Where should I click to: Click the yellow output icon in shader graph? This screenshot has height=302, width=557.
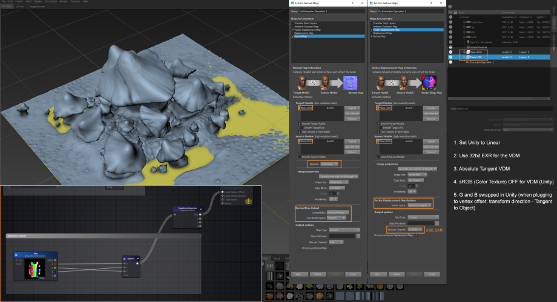[x=249, y=201]
